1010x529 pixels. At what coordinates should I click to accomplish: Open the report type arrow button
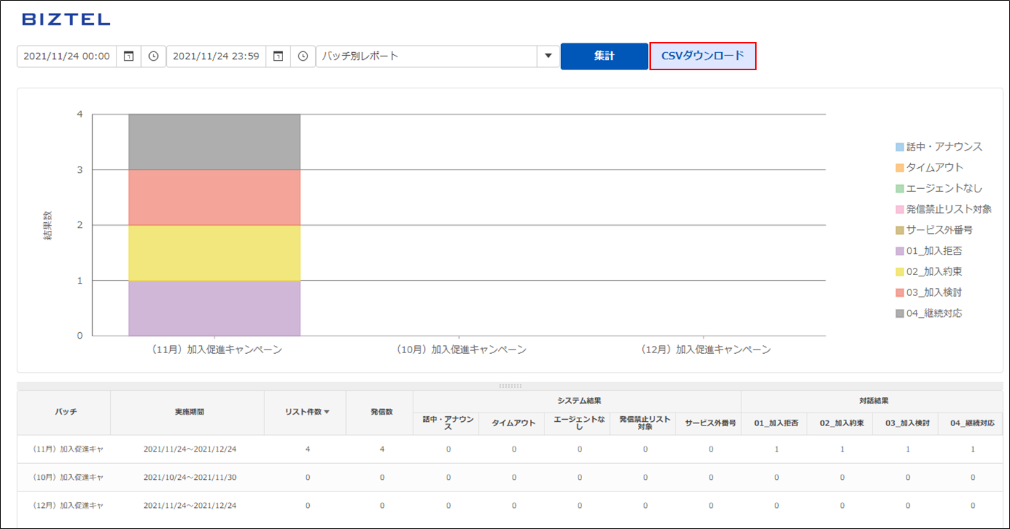coord(548,56)
